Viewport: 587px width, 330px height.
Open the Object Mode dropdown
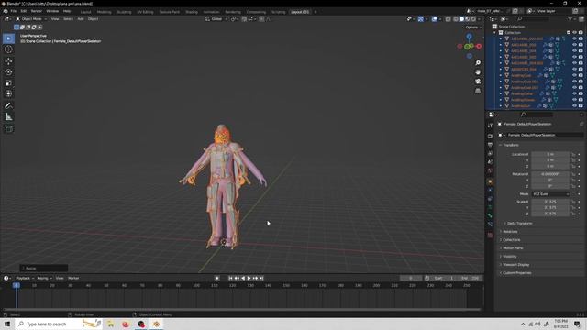tap(31, 19)
